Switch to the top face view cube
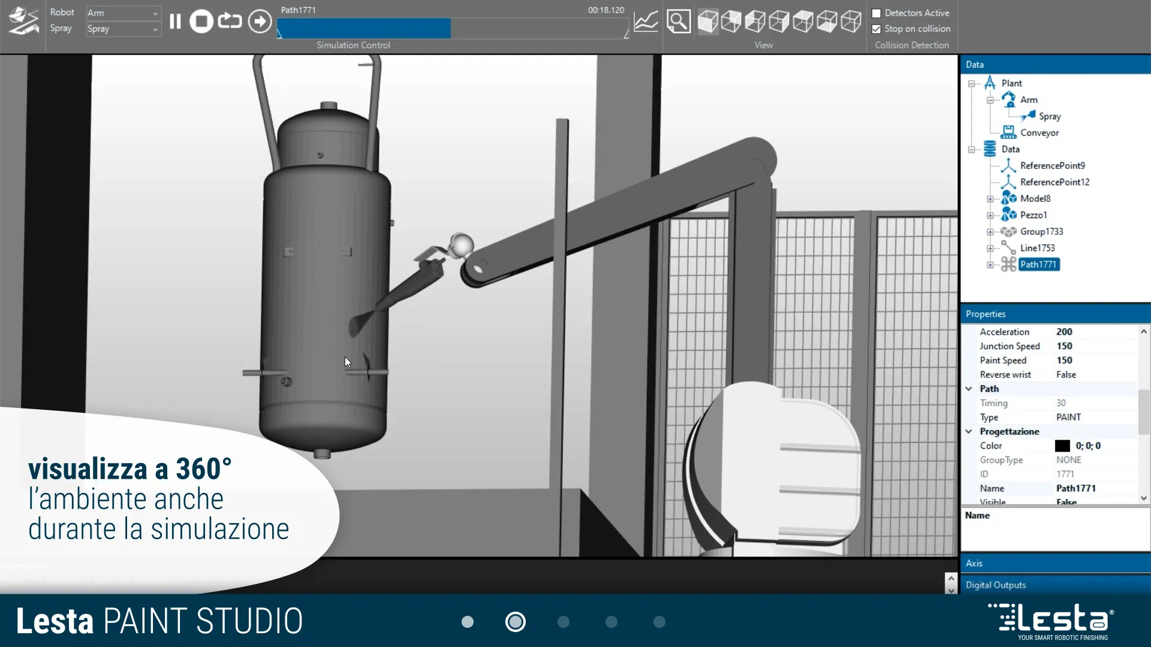Image resolution: width=1151 pixels, height=647 pixels. 803,22
